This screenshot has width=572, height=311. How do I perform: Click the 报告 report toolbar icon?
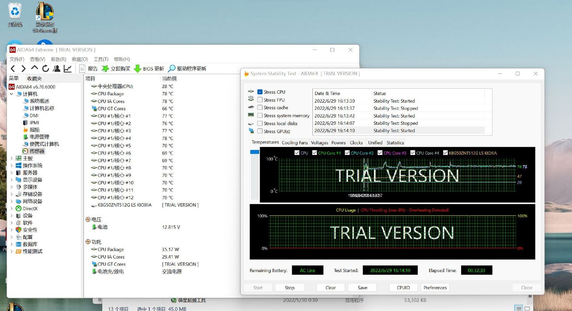[82, 68]
